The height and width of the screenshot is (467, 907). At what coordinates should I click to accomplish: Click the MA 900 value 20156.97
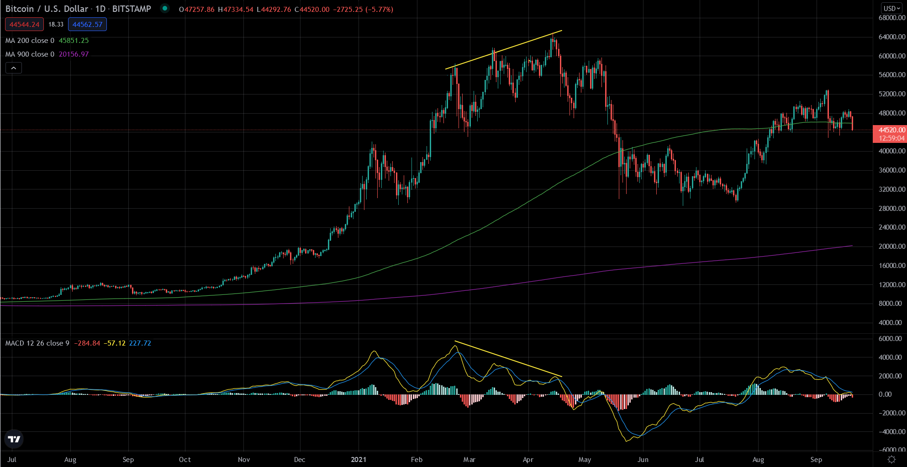[74, 54]
